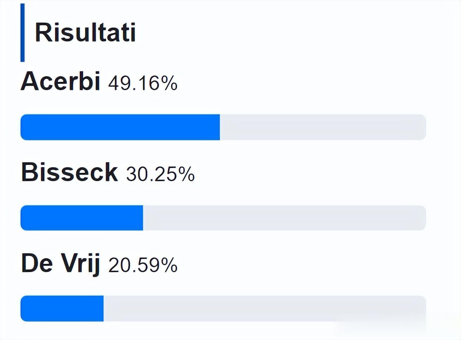Click the gray unfilled part of Bisseck's bar
The image size is (461, 340).
284,218
